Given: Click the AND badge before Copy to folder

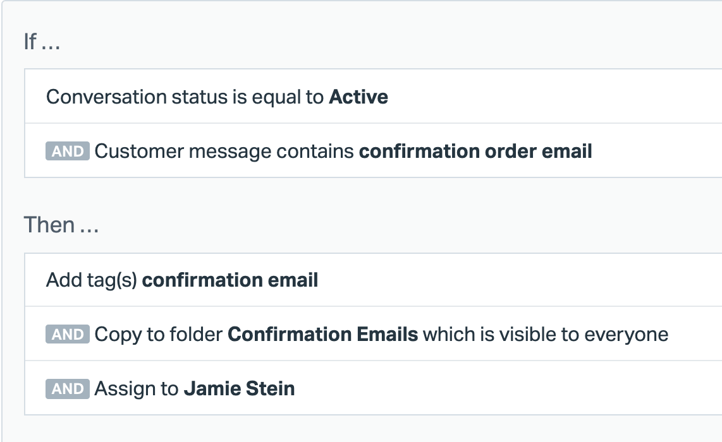Looking at the screenshot, I should 68,334.
